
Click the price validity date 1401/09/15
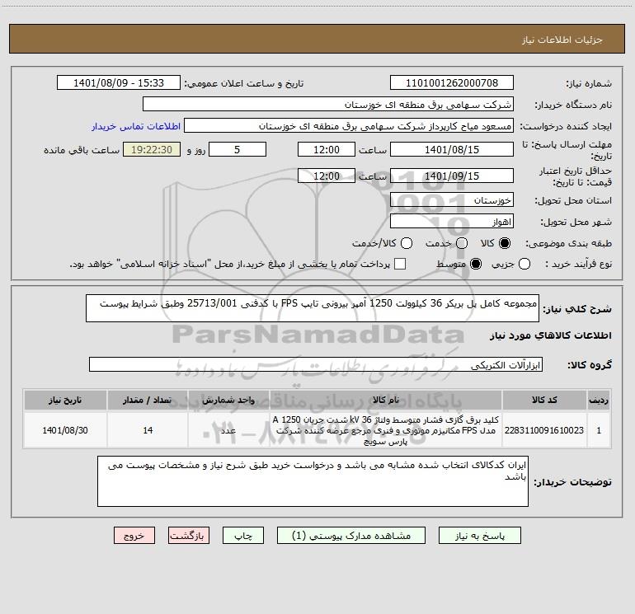(452, 176)
